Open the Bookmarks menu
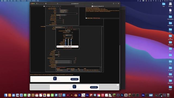 coord(24,1)
